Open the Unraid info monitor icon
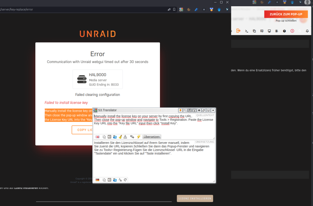Screen dimensions: 313x206 tap(269, 31)
